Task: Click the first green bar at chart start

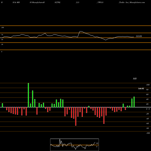Action: (x=2, y=105)
